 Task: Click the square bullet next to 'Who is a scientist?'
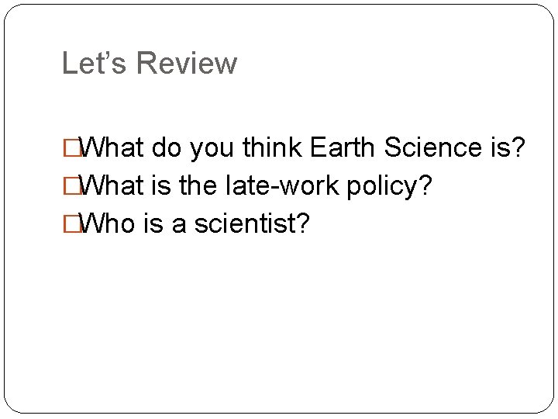point(72,223)
